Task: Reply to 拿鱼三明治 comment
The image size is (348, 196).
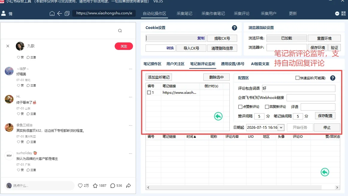Action: (x=31, y=142)
